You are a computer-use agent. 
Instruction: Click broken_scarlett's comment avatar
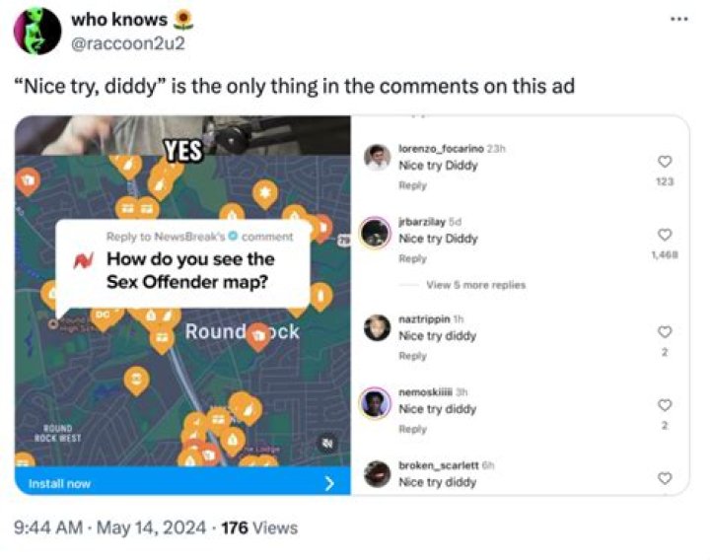(377, 474)
